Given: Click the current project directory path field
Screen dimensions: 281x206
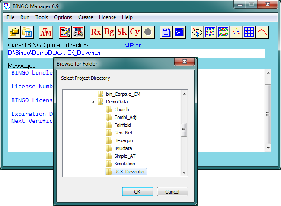Looking at the screenshot, I should pos(136,53).
